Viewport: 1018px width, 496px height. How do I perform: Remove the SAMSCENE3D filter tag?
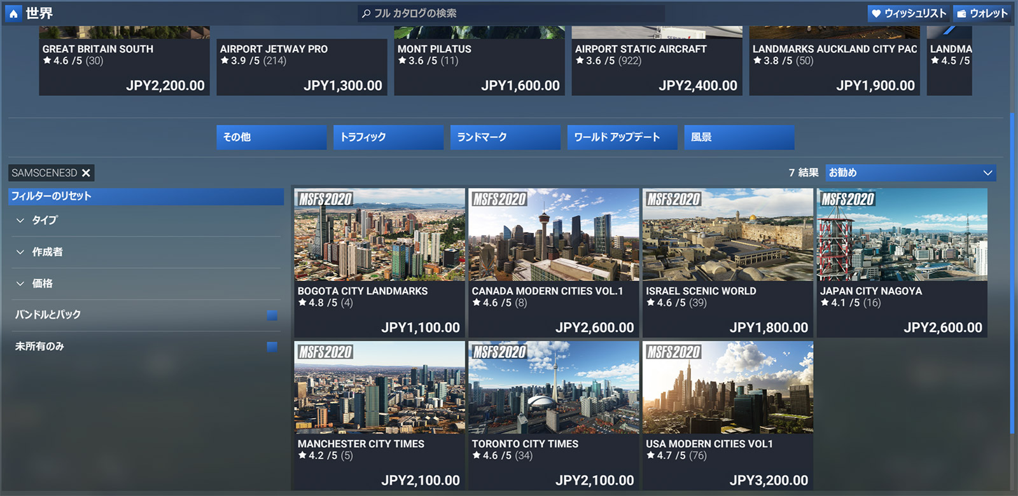pyautogui.click(x=86, y=173)
